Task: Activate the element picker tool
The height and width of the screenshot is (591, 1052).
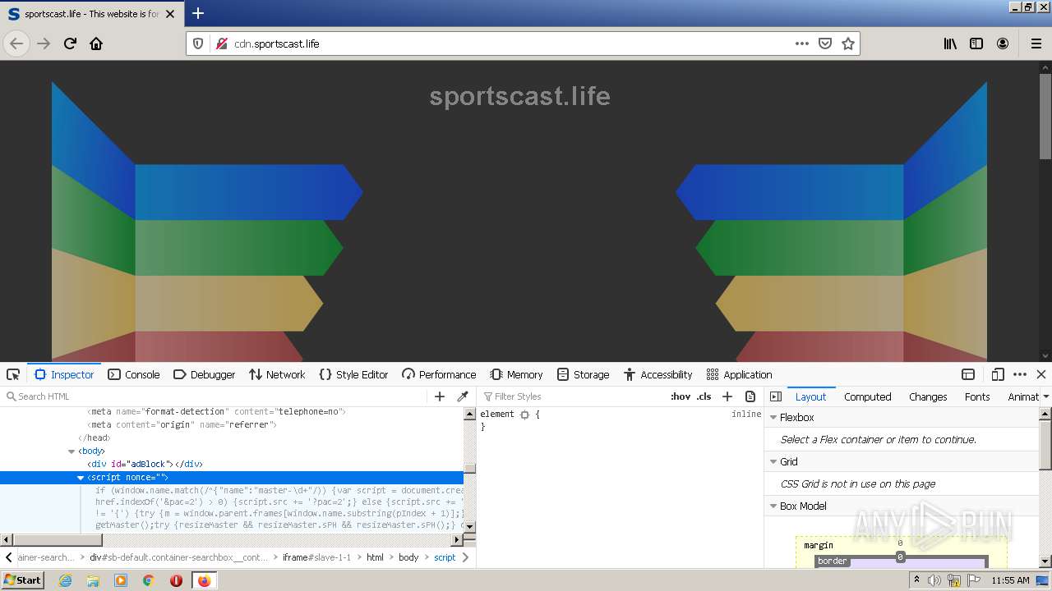Action: pos(13,374)
